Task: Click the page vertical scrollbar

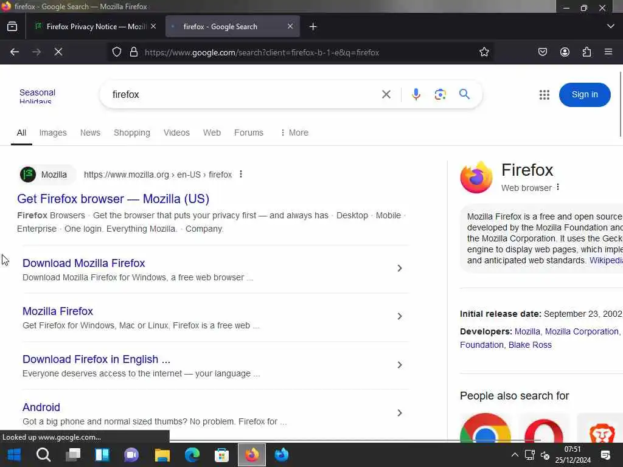Action: click(x=621, y=104)
